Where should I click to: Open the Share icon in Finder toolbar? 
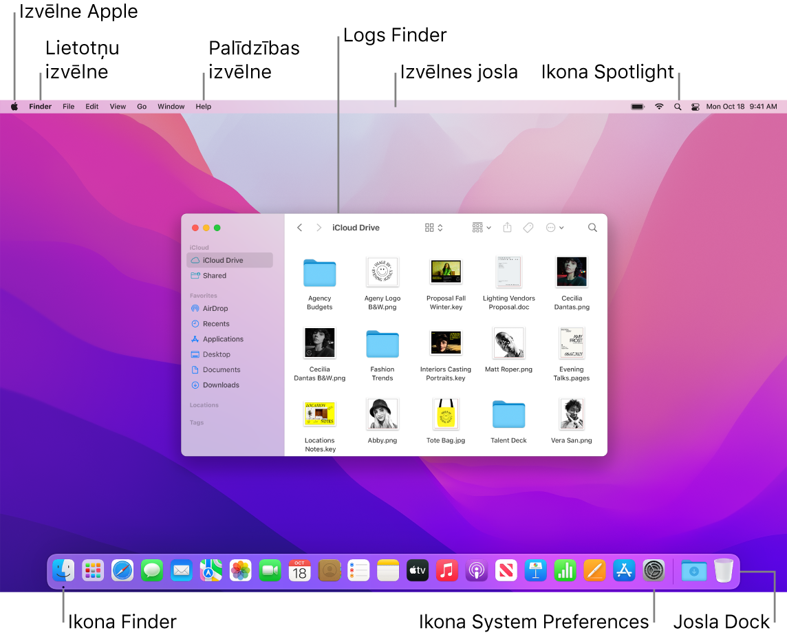507,227
